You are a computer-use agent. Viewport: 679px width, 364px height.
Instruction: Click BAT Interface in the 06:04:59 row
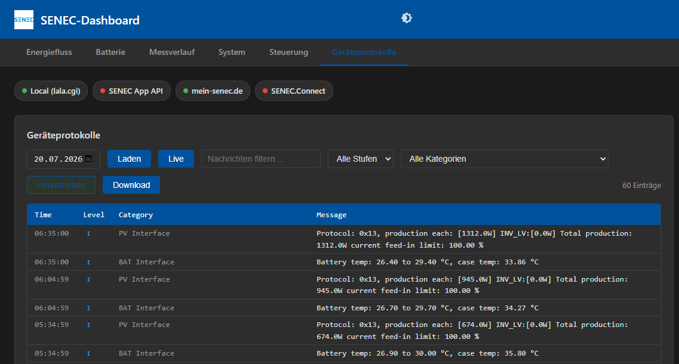[146, 308]
